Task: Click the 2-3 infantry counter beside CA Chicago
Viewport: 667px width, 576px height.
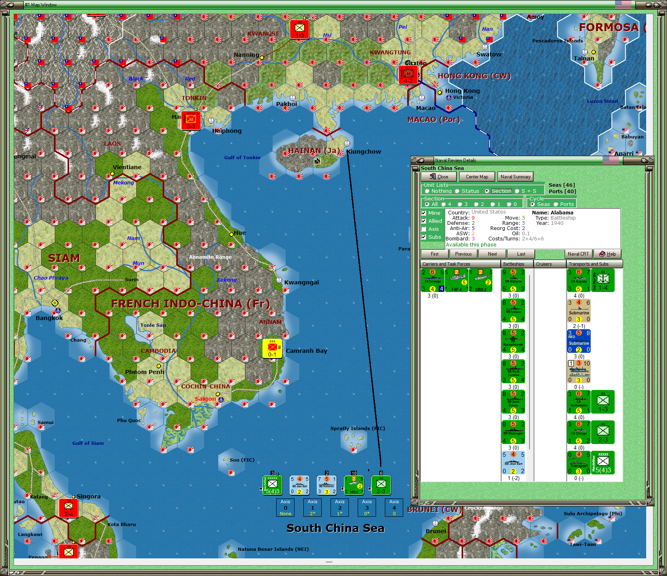Action: (x=603, y=432)
